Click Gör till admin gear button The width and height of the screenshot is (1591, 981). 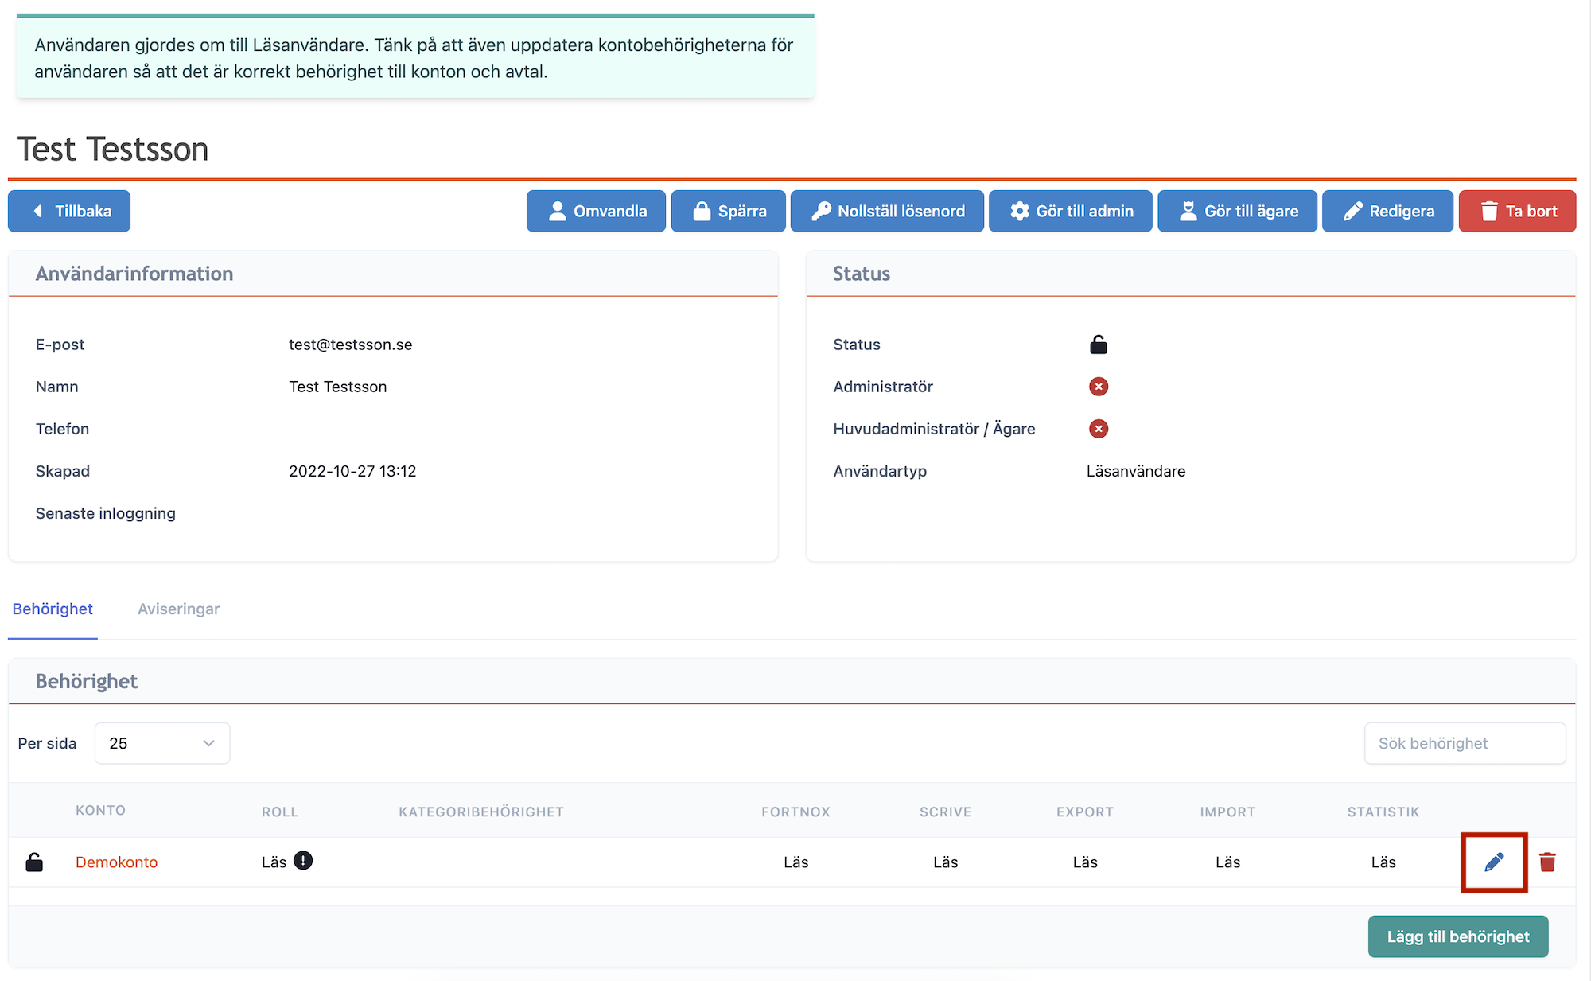coord(1070,211)
